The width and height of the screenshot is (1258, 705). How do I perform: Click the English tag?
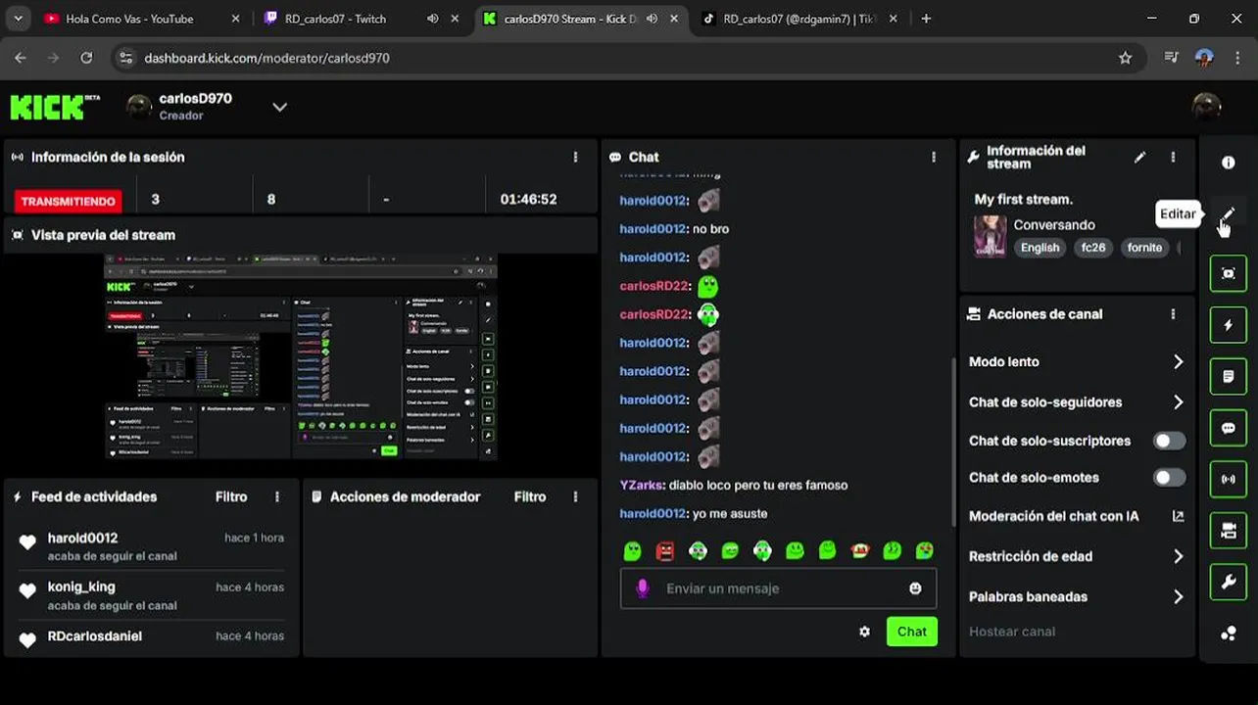point(1040,248)
